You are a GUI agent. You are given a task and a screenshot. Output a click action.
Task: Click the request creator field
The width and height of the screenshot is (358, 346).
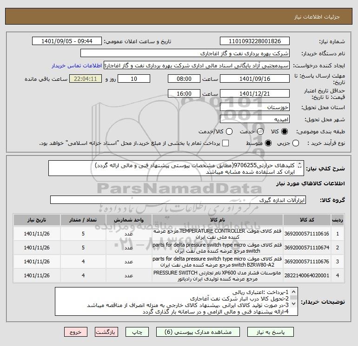pos(197,65)
